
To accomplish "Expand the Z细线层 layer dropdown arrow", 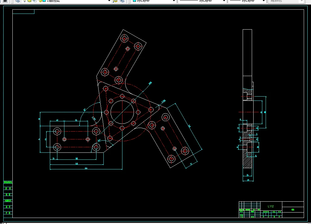I will pyautogui.click(x=109, y=1).
